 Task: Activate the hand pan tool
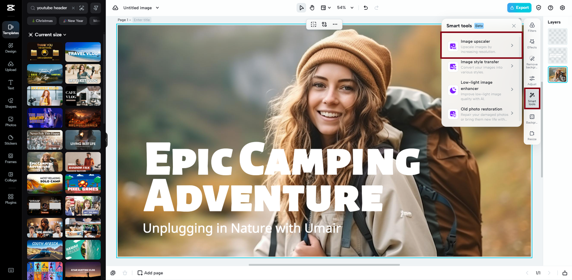coord(312,8)
